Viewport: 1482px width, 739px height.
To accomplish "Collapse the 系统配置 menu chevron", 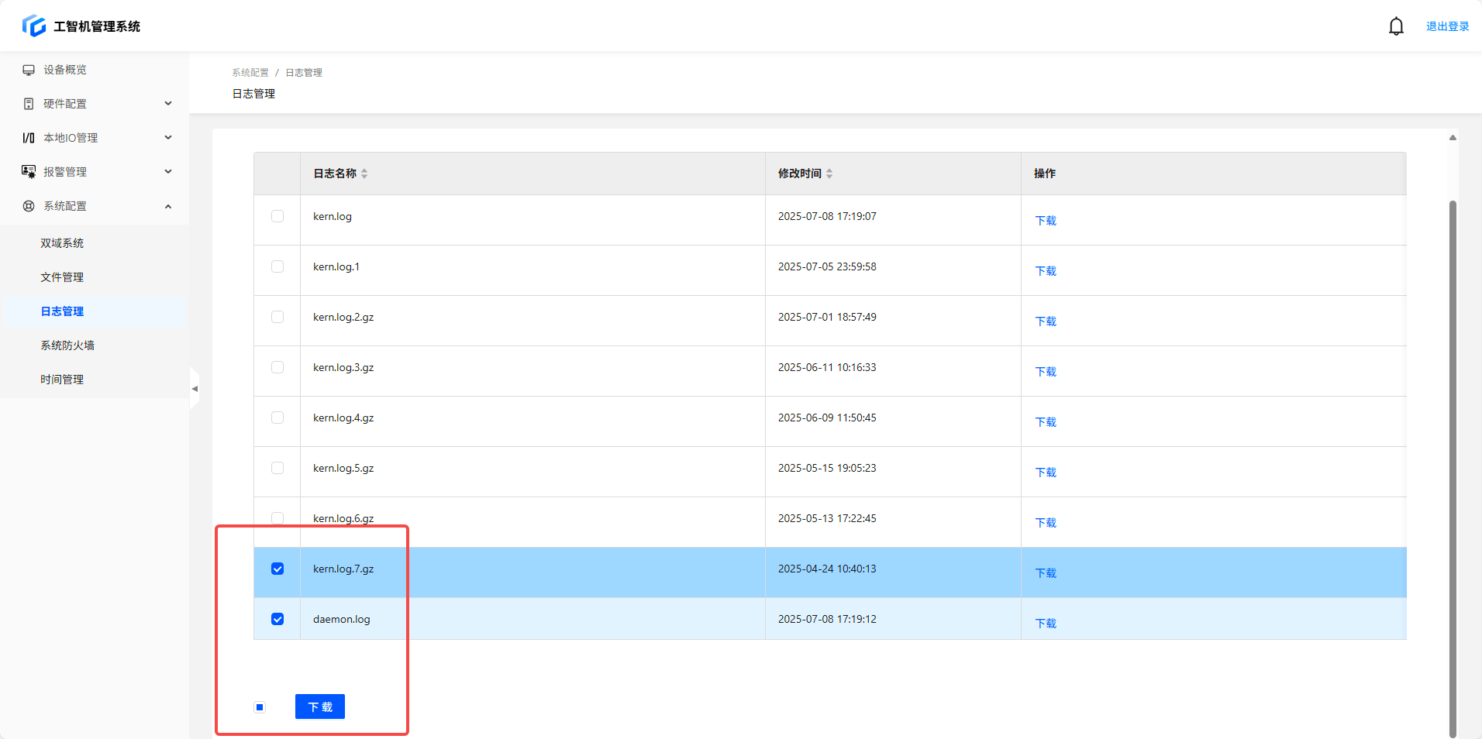I will (x=168, y=206).
